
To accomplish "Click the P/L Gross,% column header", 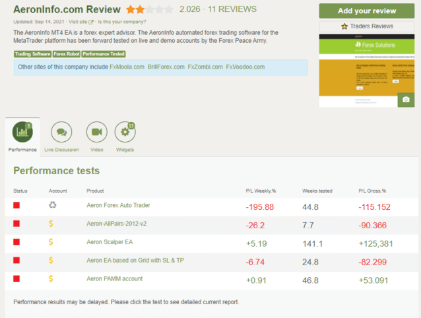I will (x=372, y=191).
